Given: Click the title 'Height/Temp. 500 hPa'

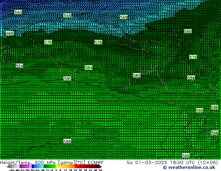Looking at the screenshot, I should [x=28, y=162].
